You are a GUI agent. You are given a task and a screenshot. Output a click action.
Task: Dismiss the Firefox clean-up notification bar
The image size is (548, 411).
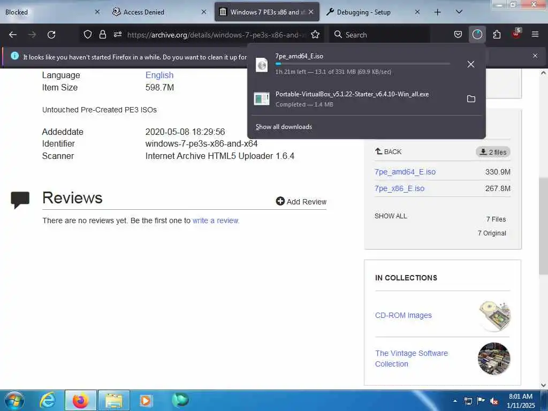pyautogui.click(x=535, y=56)
